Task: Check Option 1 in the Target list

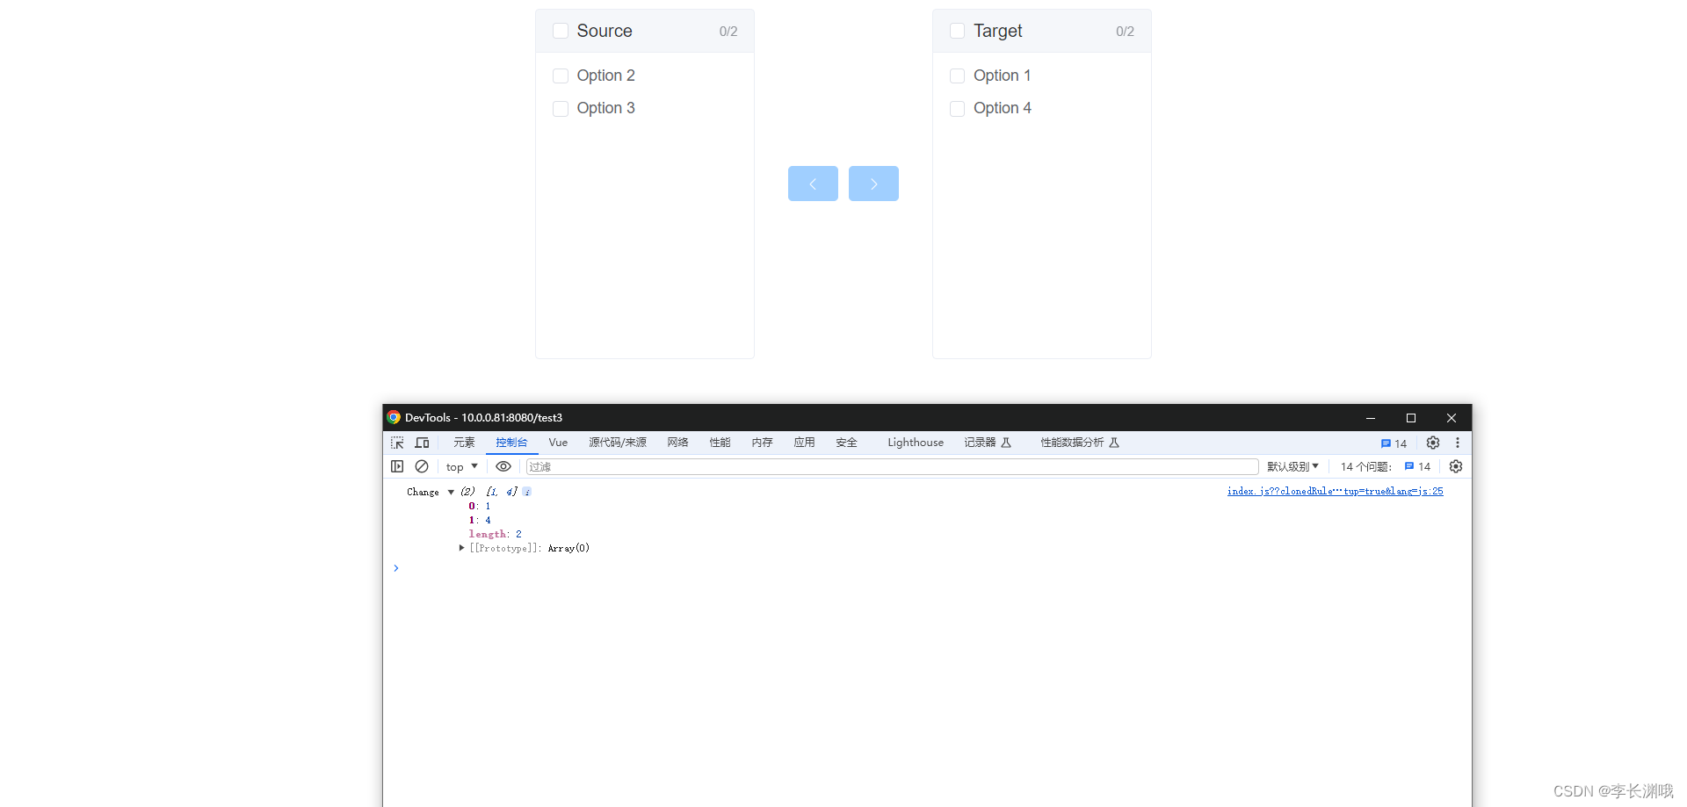Action: tap(957, 76)
